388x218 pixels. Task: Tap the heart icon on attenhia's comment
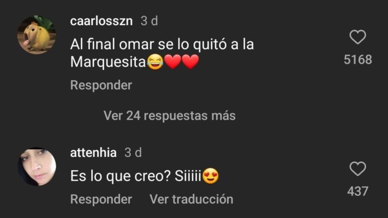[x=357, y=169]
